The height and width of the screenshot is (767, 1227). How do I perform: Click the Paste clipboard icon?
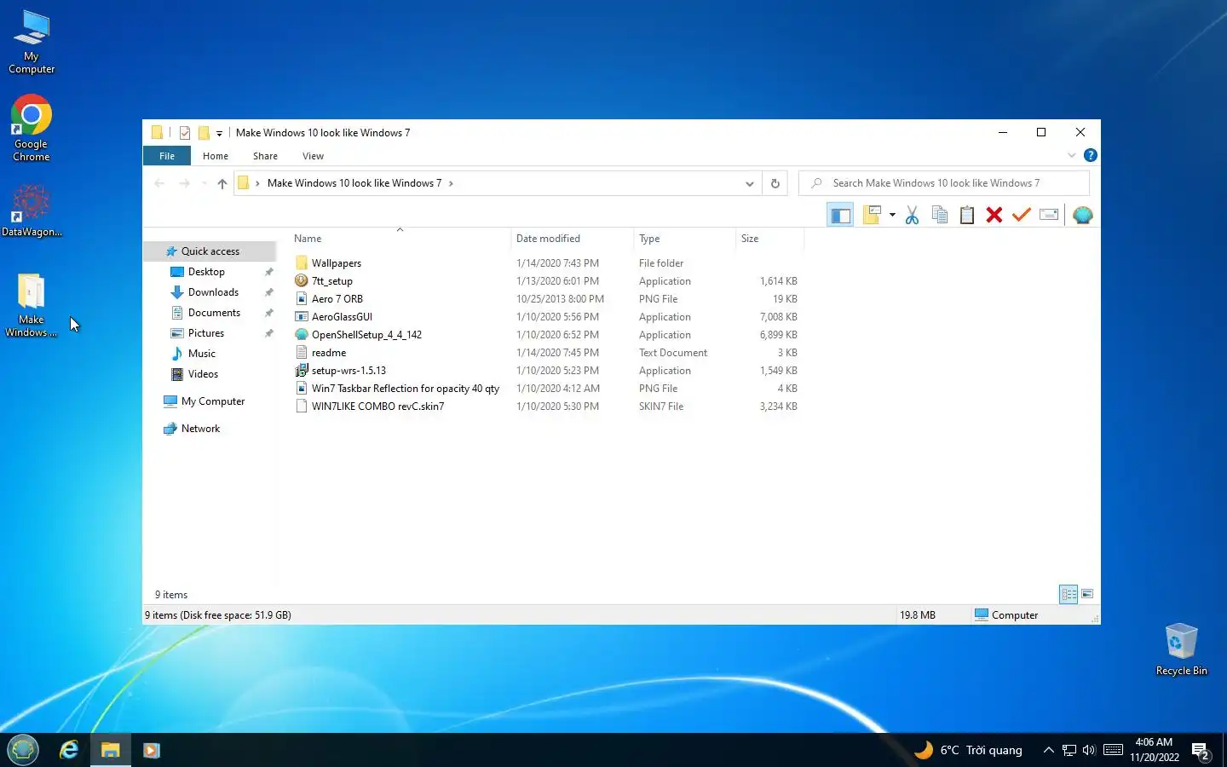(966, 215)
